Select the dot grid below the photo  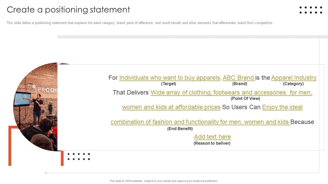pyautogui.click(x=79, y=156)
